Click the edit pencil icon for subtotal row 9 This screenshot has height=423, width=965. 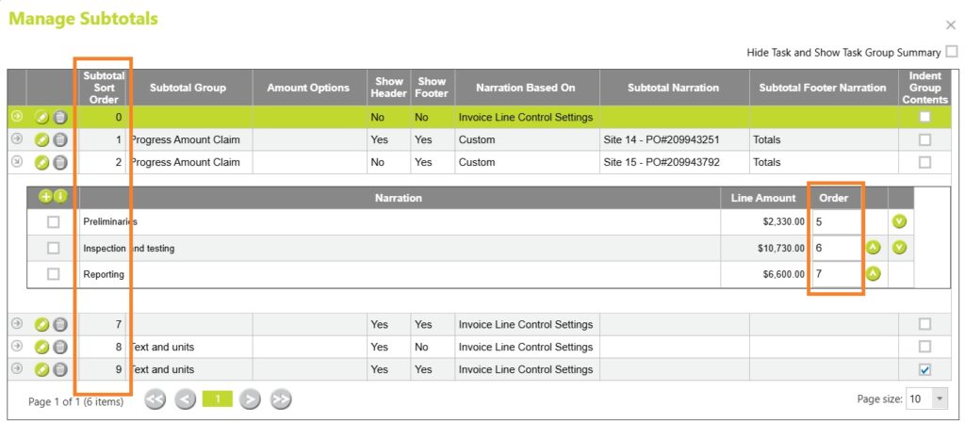(42, 369)
